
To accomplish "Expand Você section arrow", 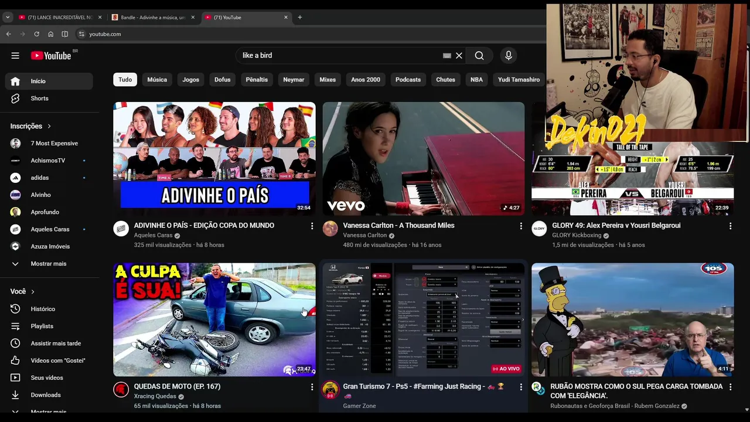I will 33,291.
